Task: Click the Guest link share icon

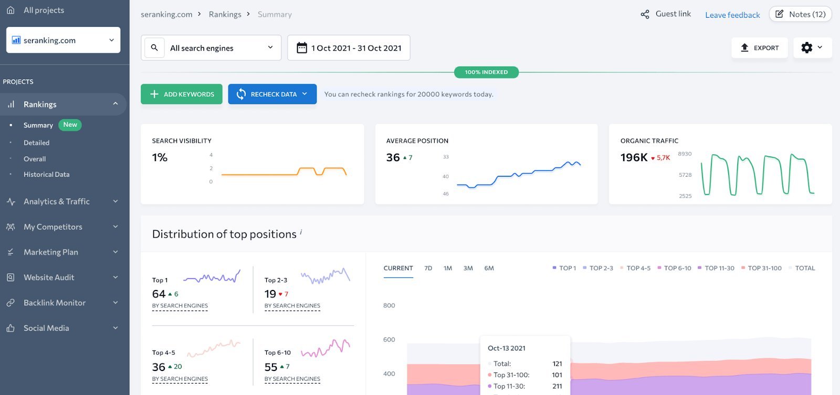Action: click(x=645, y=14)
